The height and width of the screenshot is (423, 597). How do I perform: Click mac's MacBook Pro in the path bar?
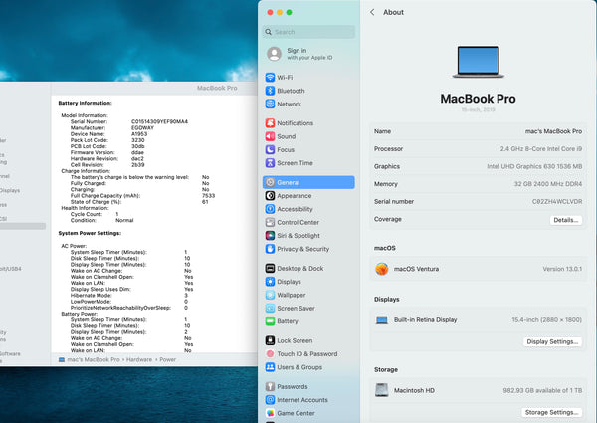[94, 359]
